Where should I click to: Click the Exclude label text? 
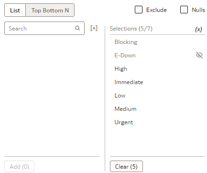(x=156, y=10)
